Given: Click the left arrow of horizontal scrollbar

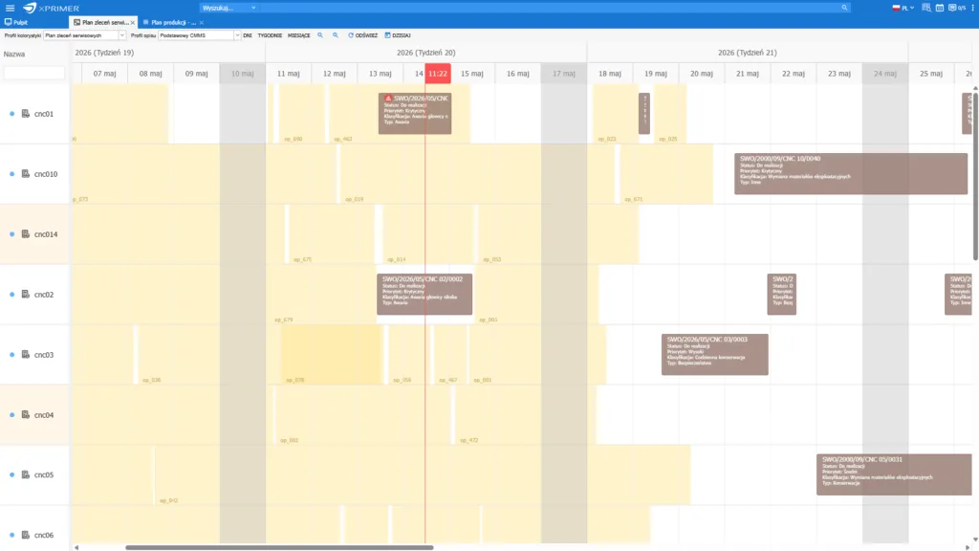Looking at the screenshot, I should [x=76, y=547].
